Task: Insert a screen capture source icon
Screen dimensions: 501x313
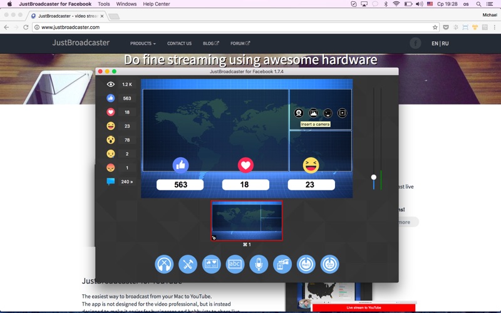Action: tap(328, 113)
